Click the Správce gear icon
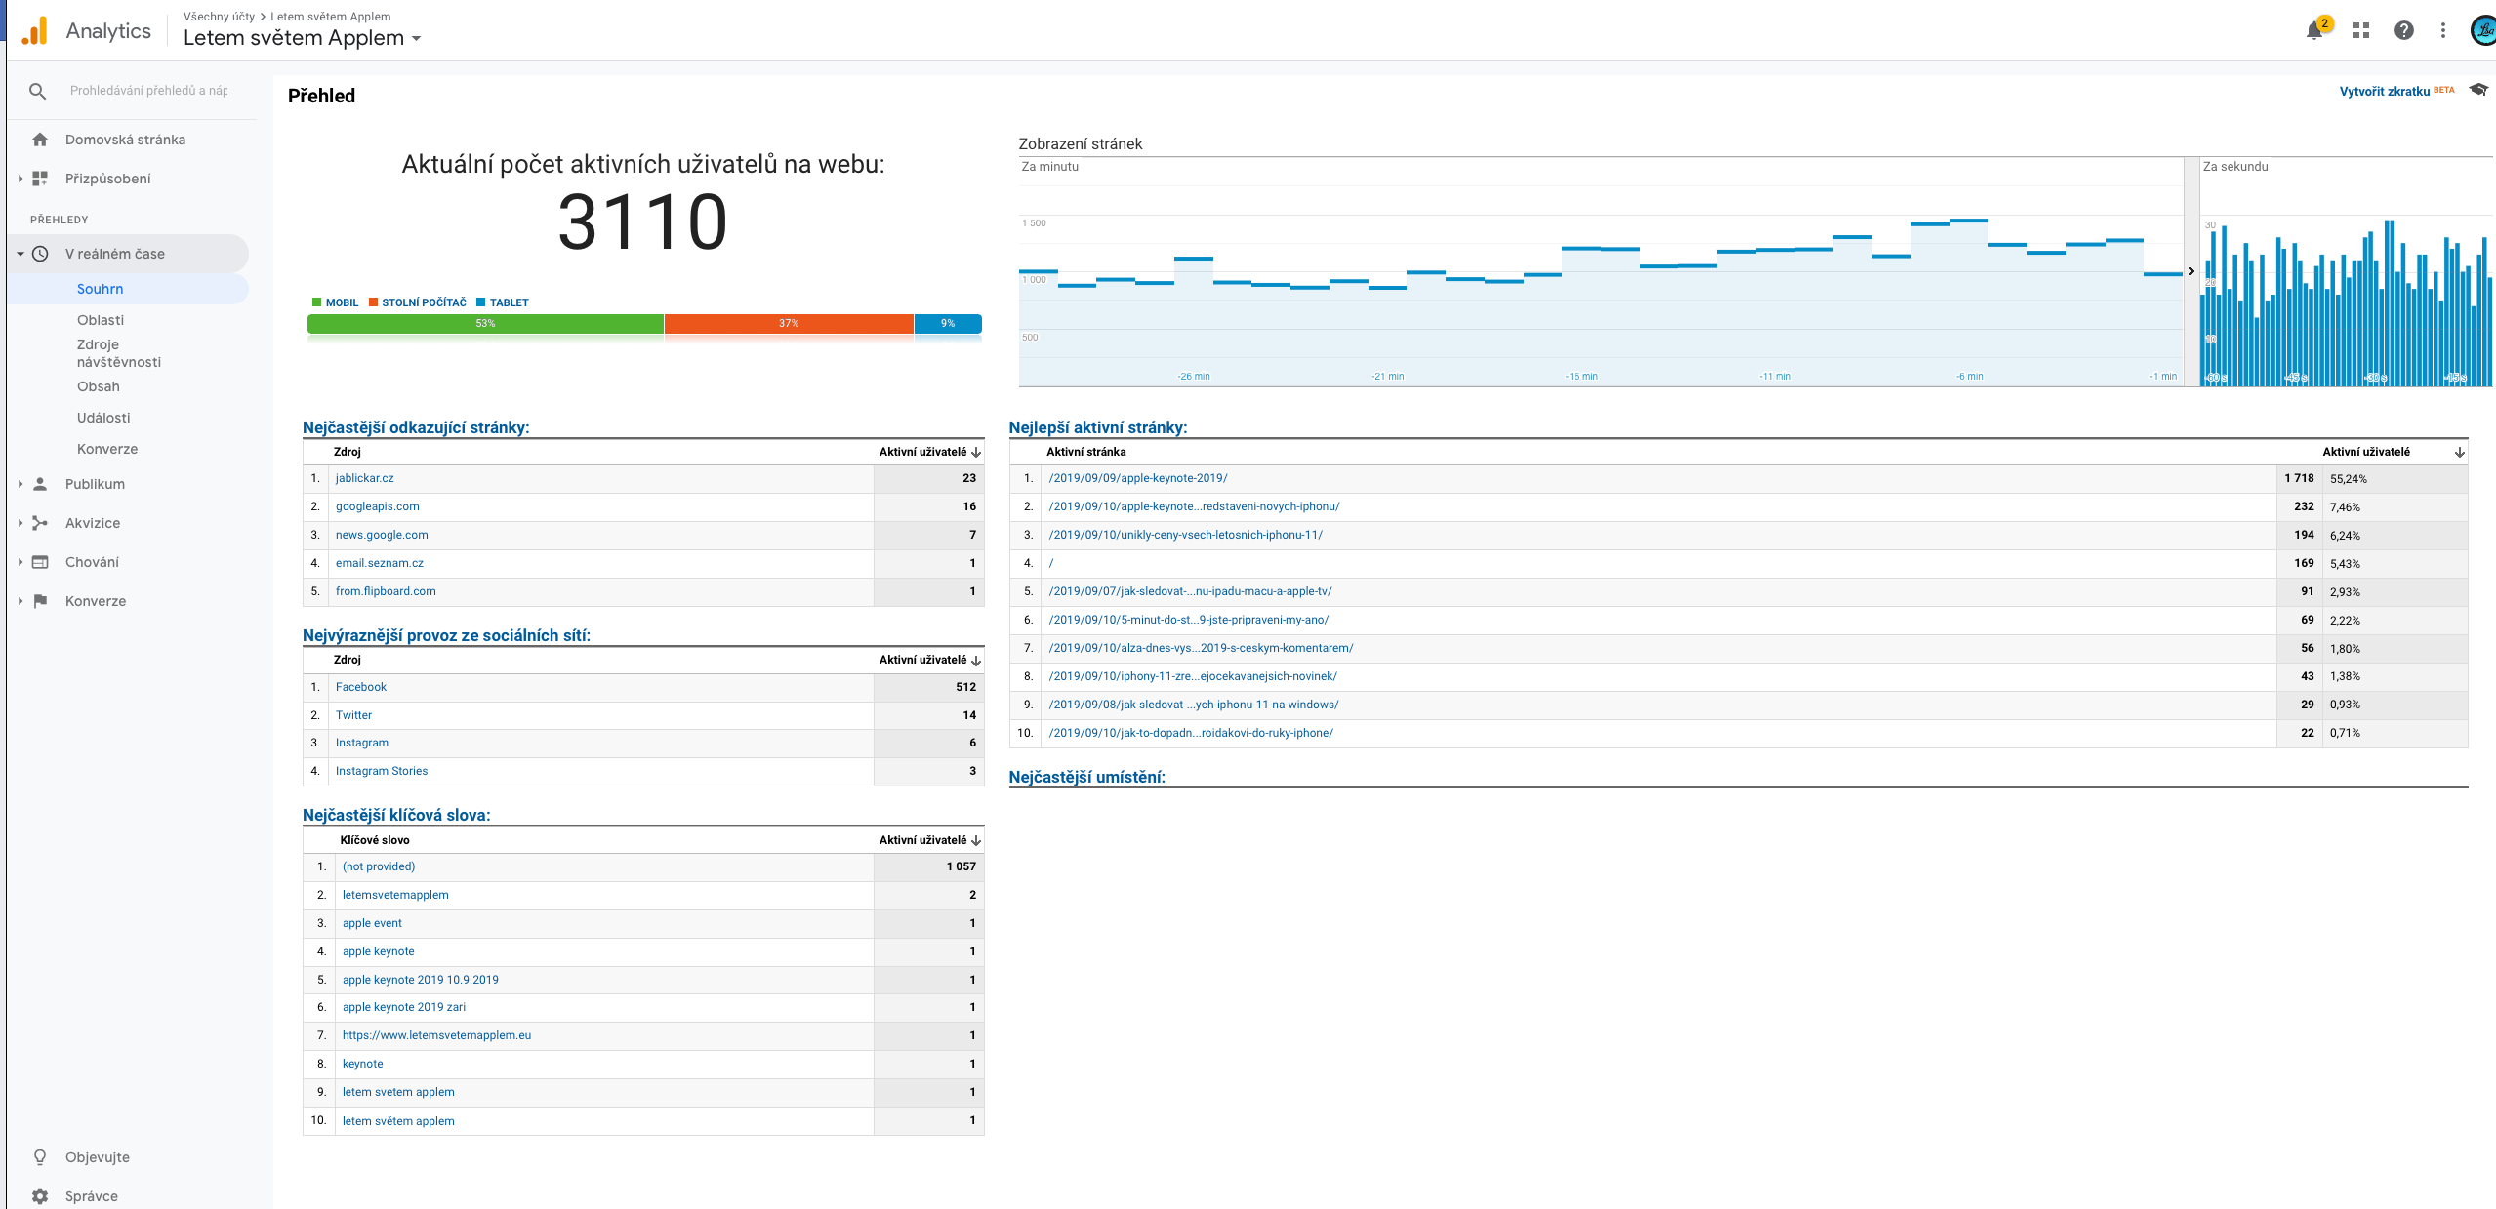 pos(40,1195)
